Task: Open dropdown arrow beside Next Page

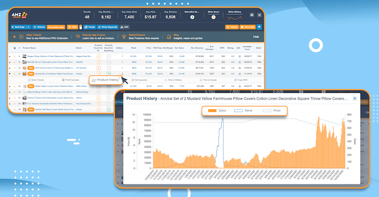Action: 29,27
